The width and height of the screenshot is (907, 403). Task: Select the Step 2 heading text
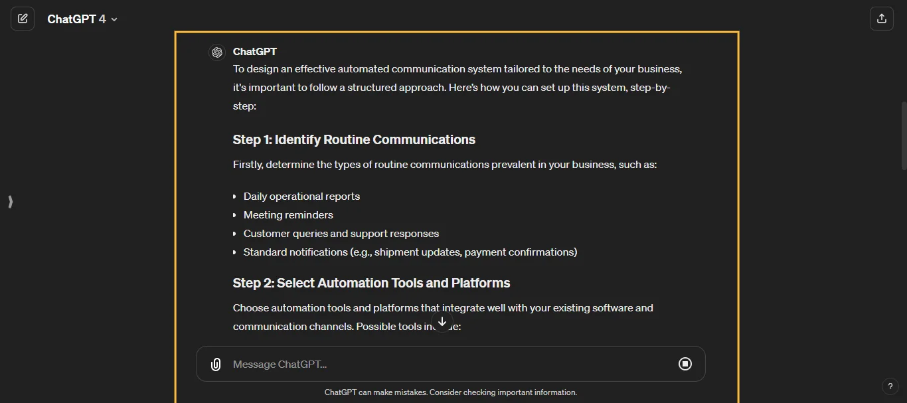[x=371, y=283]
